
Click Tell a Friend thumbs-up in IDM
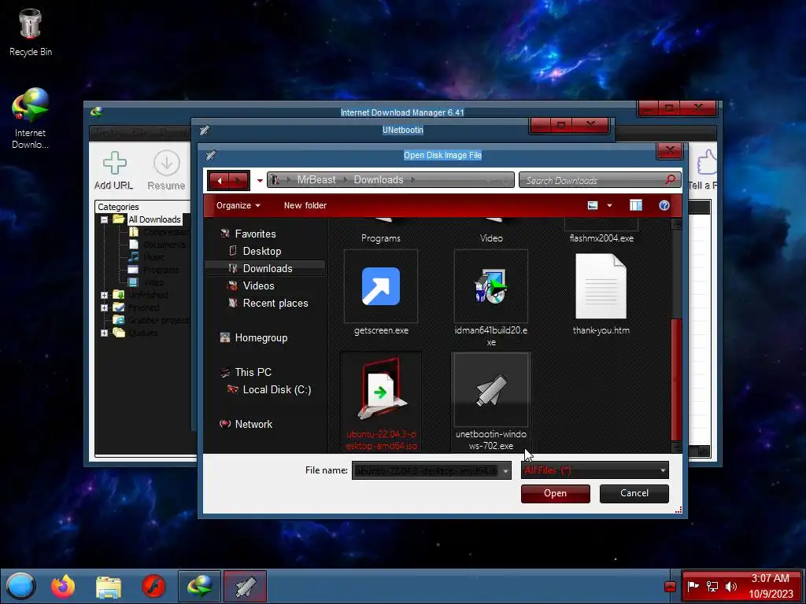(x=704, y=170)
